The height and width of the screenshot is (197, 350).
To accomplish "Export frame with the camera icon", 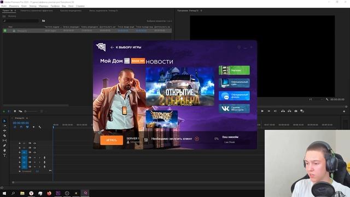I will click(x=296, y=111).
